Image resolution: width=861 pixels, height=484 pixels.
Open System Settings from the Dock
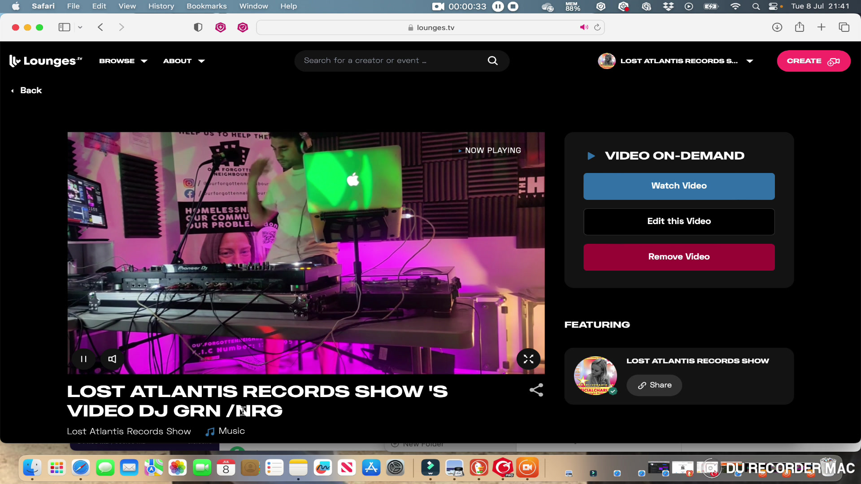[x=396, y=468]
